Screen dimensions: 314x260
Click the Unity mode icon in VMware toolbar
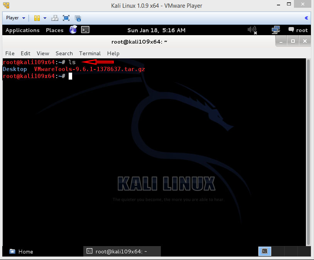[x=78, y=19]
